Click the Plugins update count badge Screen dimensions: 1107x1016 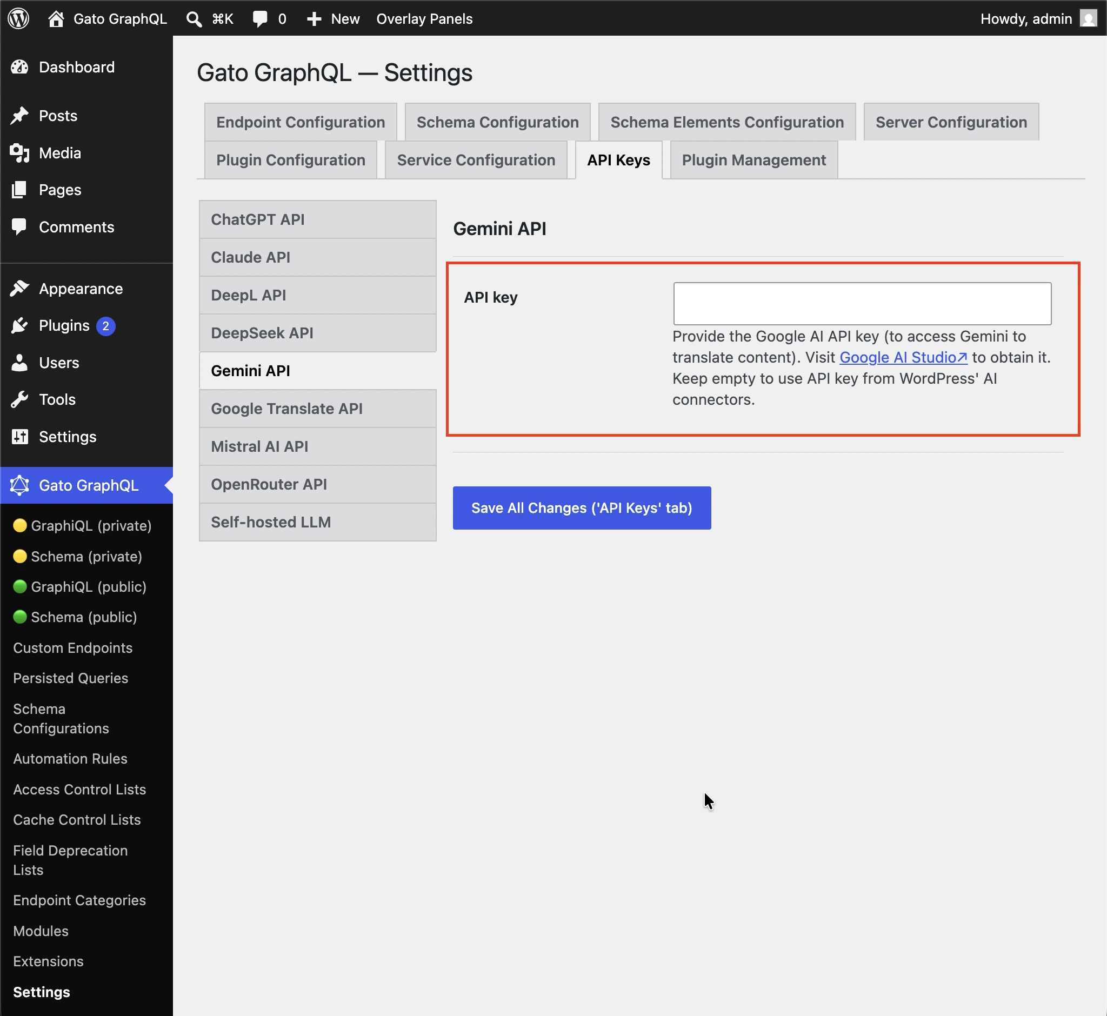[105, 326]
